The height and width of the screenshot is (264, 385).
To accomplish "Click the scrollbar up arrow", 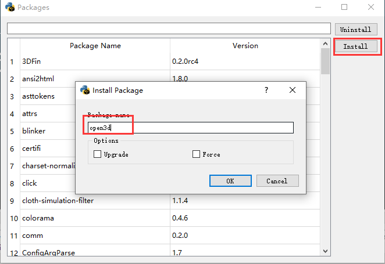I will 325,44.
